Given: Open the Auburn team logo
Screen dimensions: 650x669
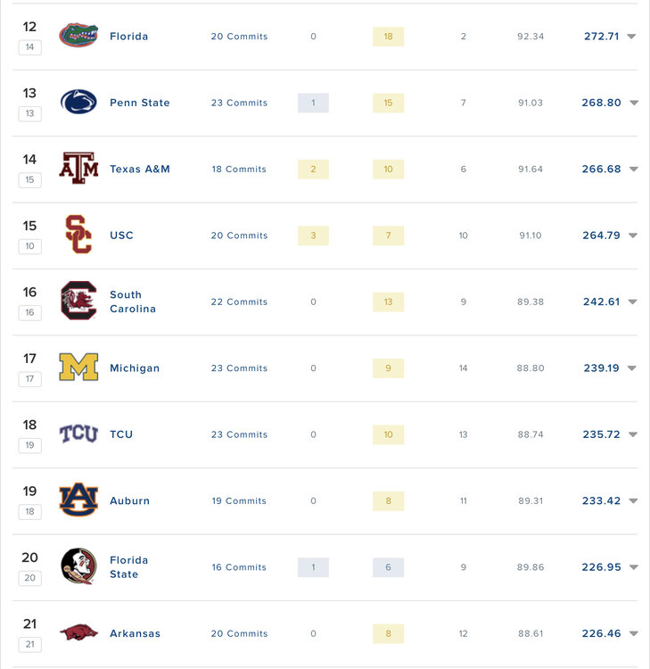Looking at the screenshot, I should (78, 500).
